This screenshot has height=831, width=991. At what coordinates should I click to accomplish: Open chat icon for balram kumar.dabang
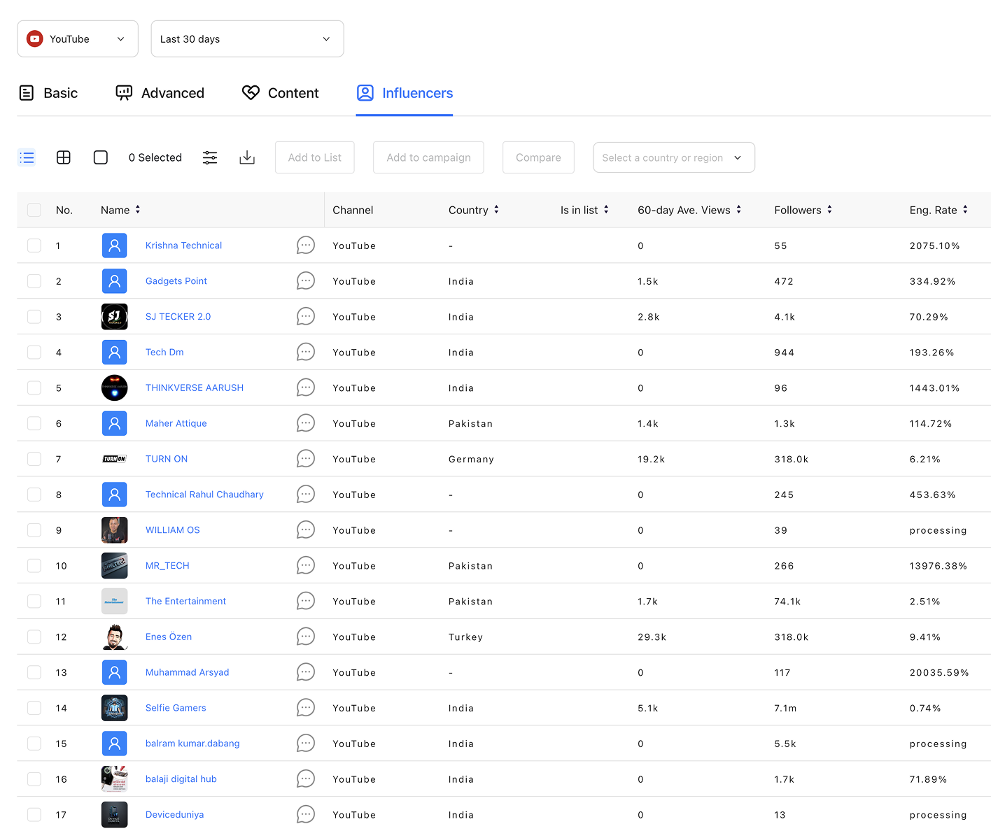click(306, 743)
